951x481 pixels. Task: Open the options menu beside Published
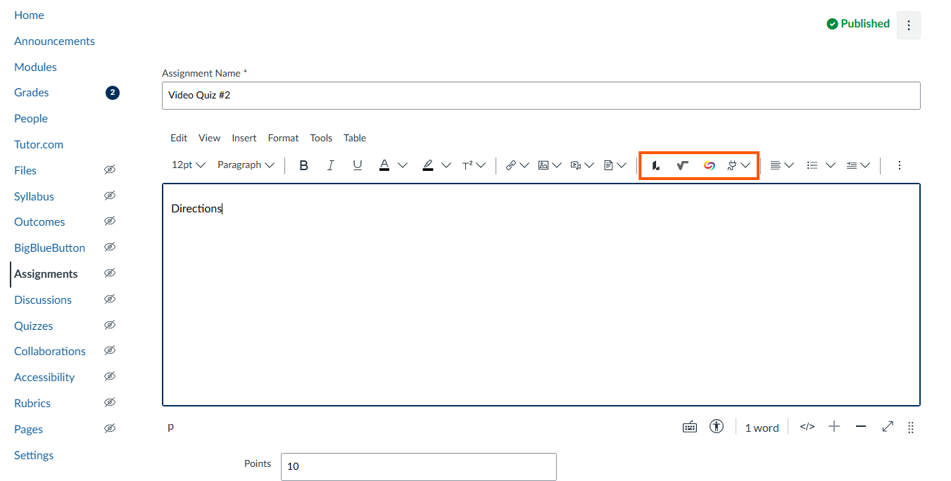[909, 25]
